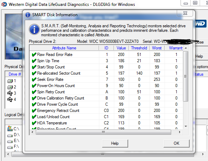Select logical drive C:\ in main window

pyautogui.click(x=13, y=129)
